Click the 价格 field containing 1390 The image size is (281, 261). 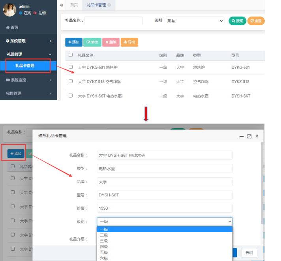click(x=165, y=208)
